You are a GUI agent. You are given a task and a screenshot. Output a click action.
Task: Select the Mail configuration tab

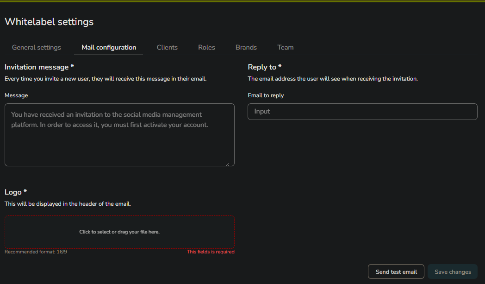tap(109, 47)
